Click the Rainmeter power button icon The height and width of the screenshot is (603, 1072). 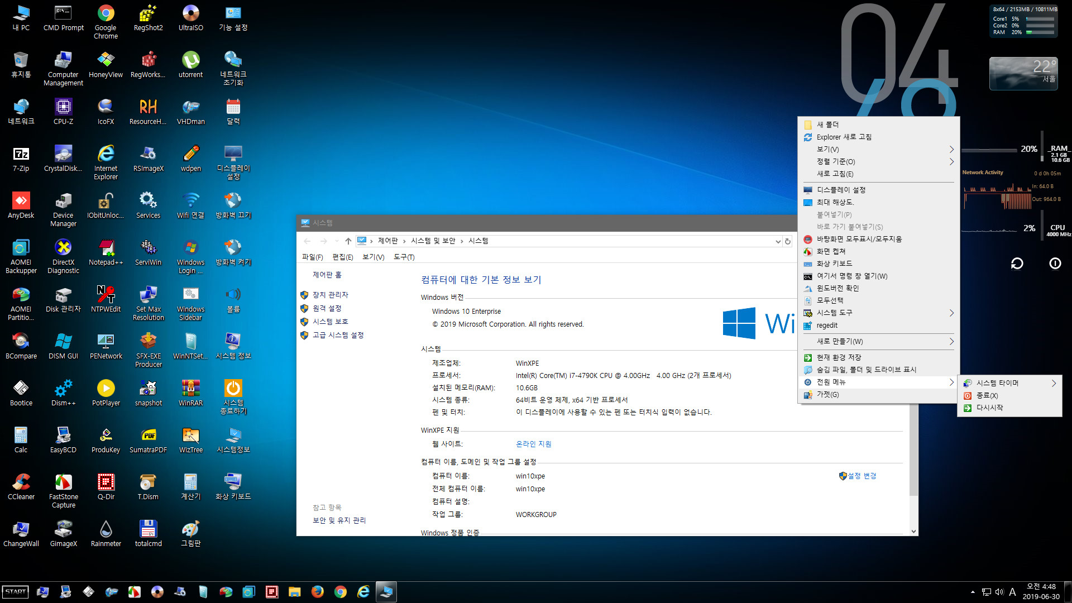(1055, 264)
